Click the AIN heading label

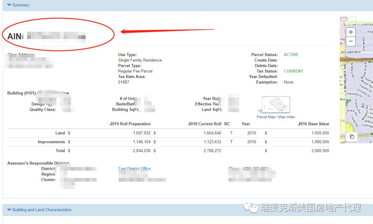click(15, 36)
